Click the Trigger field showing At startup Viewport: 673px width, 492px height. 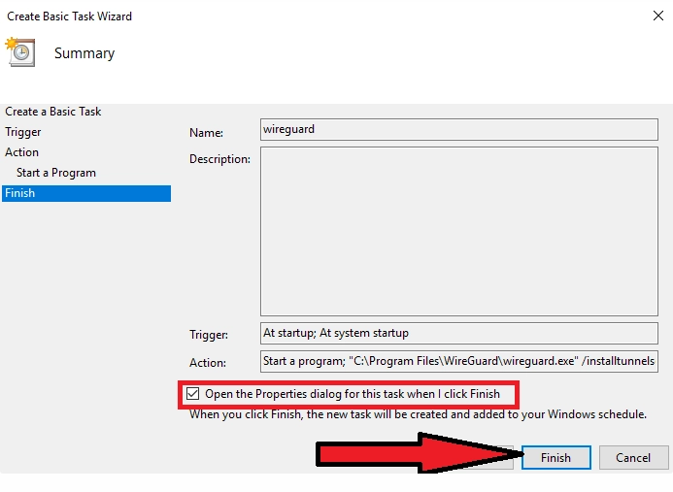tap(458, 333)
